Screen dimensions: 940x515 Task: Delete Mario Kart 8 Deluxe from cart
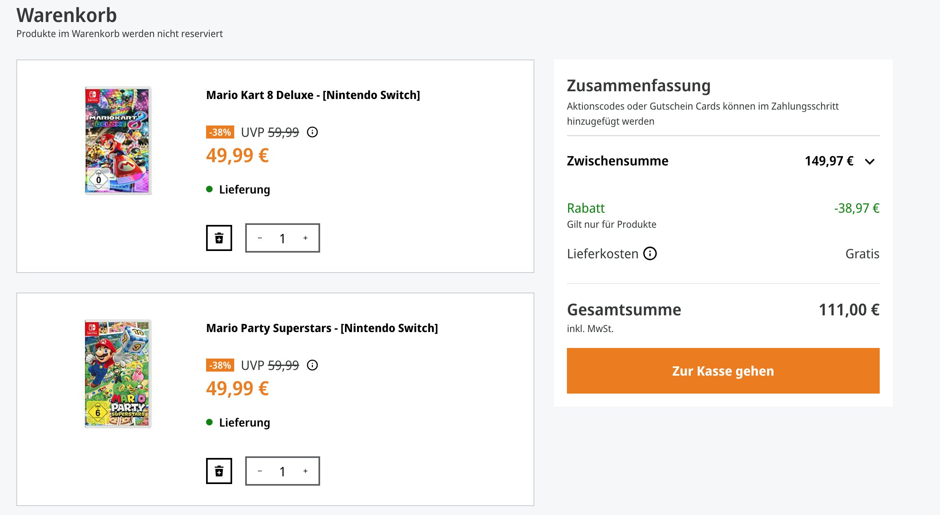coord(219,238)
